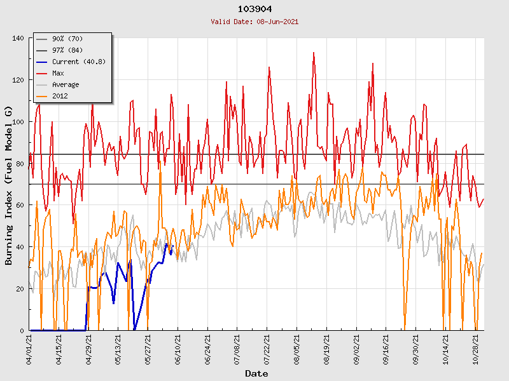Click the chart title '103904'
This screenshot has width=509, height=381.
coord(254,9)
